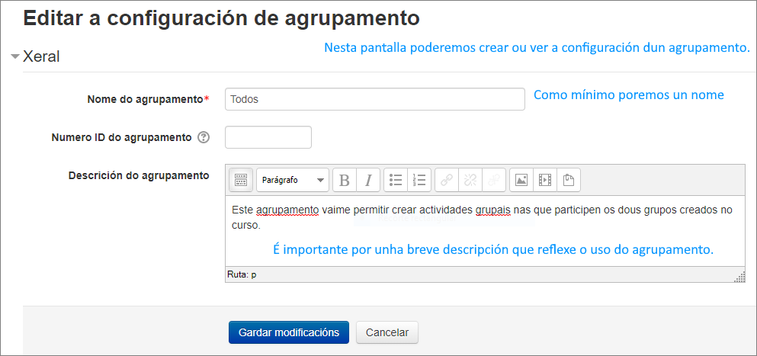Insert an unordered bullet list

click(396, 180)
